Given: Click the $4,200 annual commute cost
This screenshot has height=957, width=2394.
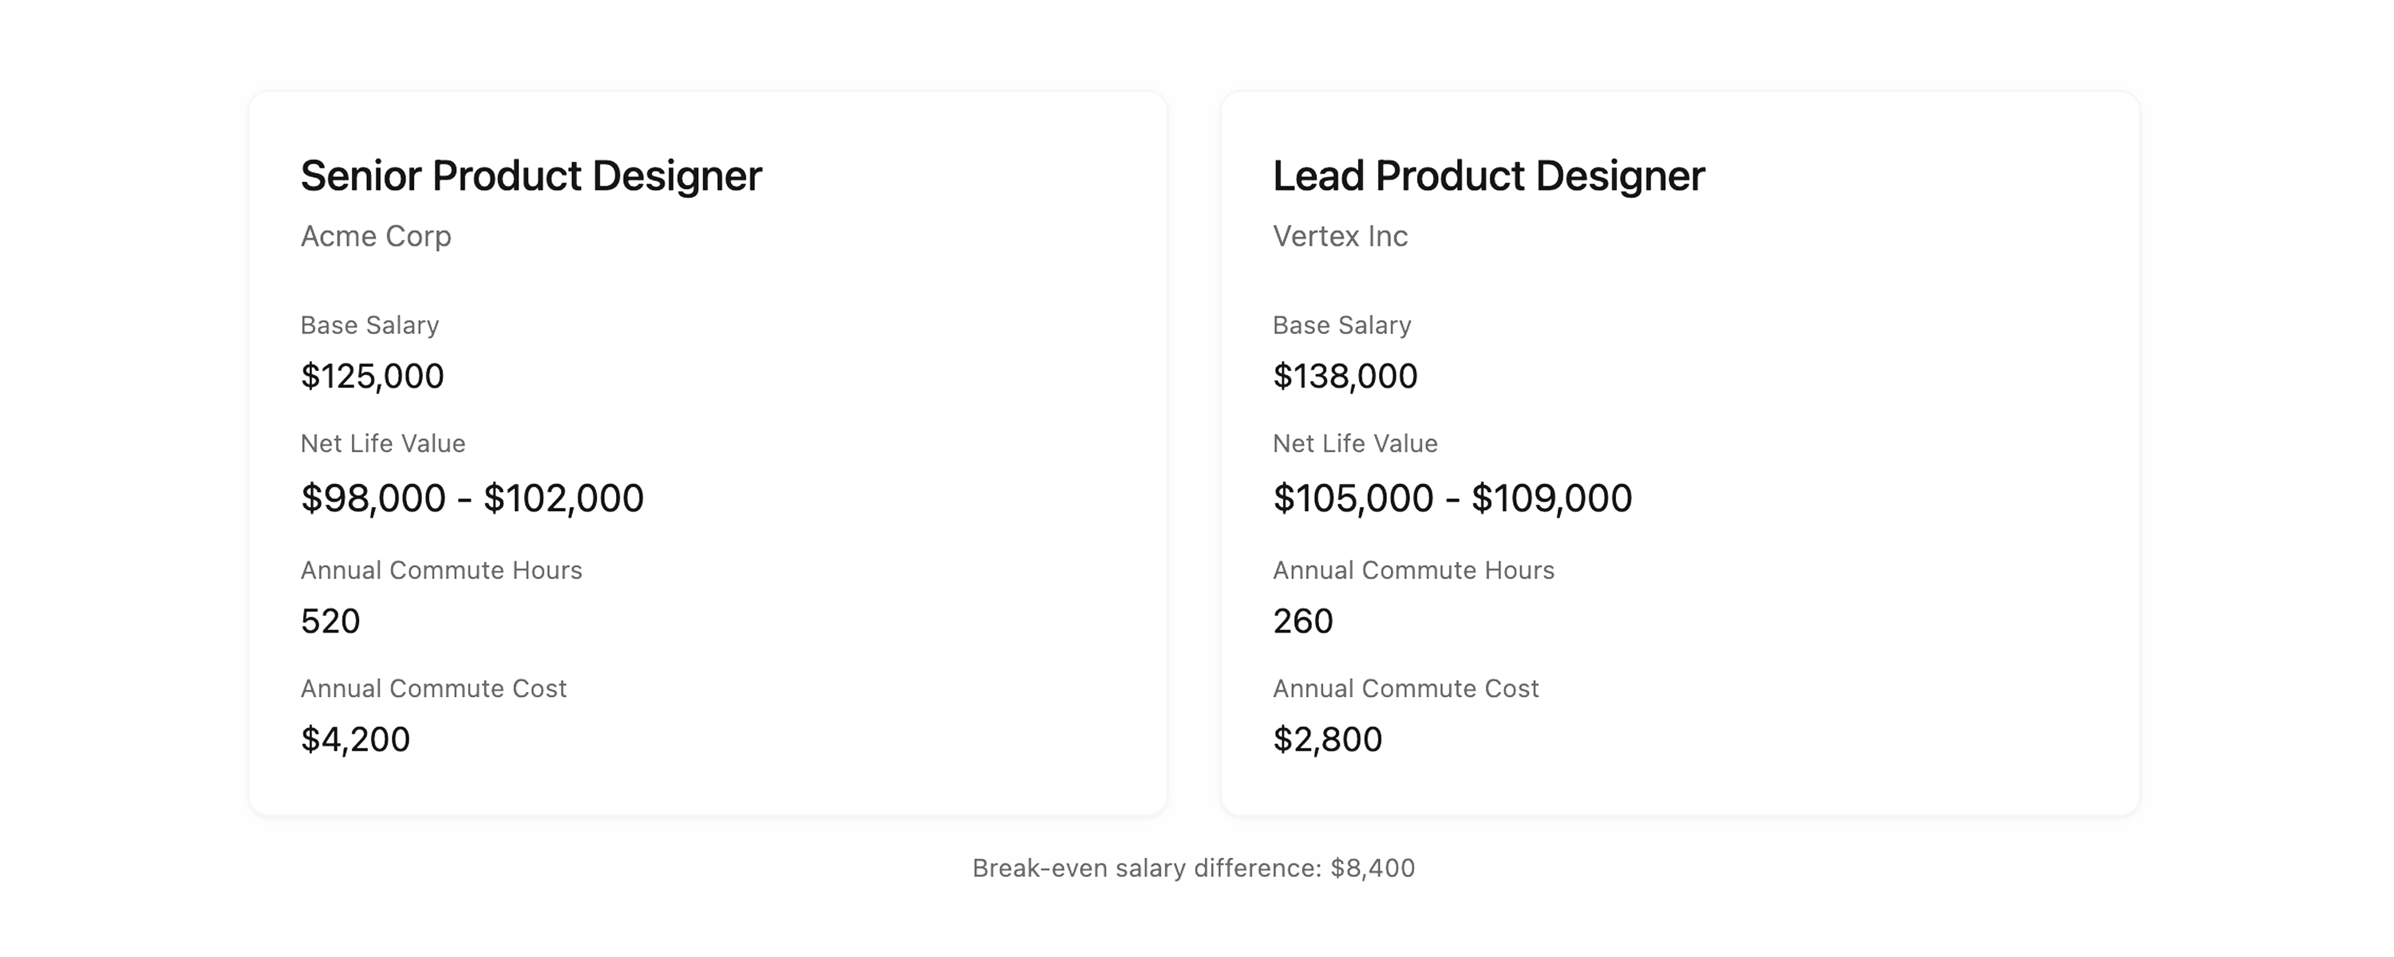Looking at the screenshot, I should (355, 739).
